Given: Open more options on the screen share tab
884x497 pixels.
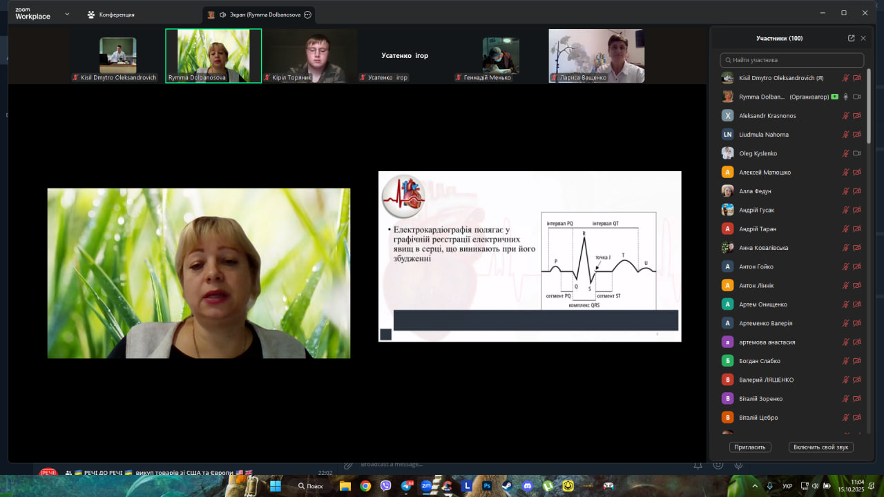Looking at the screenshot, I should pyautogui.click(x=307, y=14).
